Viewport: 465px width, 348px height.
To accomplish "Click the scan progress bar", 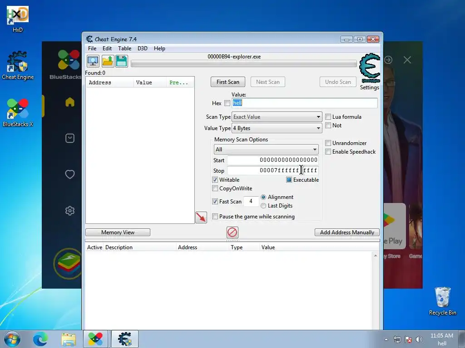I will point(244,63).
